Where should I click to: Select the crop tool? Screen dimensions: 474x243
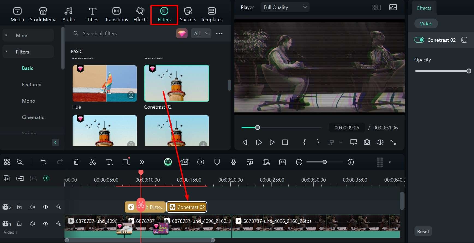126,162
